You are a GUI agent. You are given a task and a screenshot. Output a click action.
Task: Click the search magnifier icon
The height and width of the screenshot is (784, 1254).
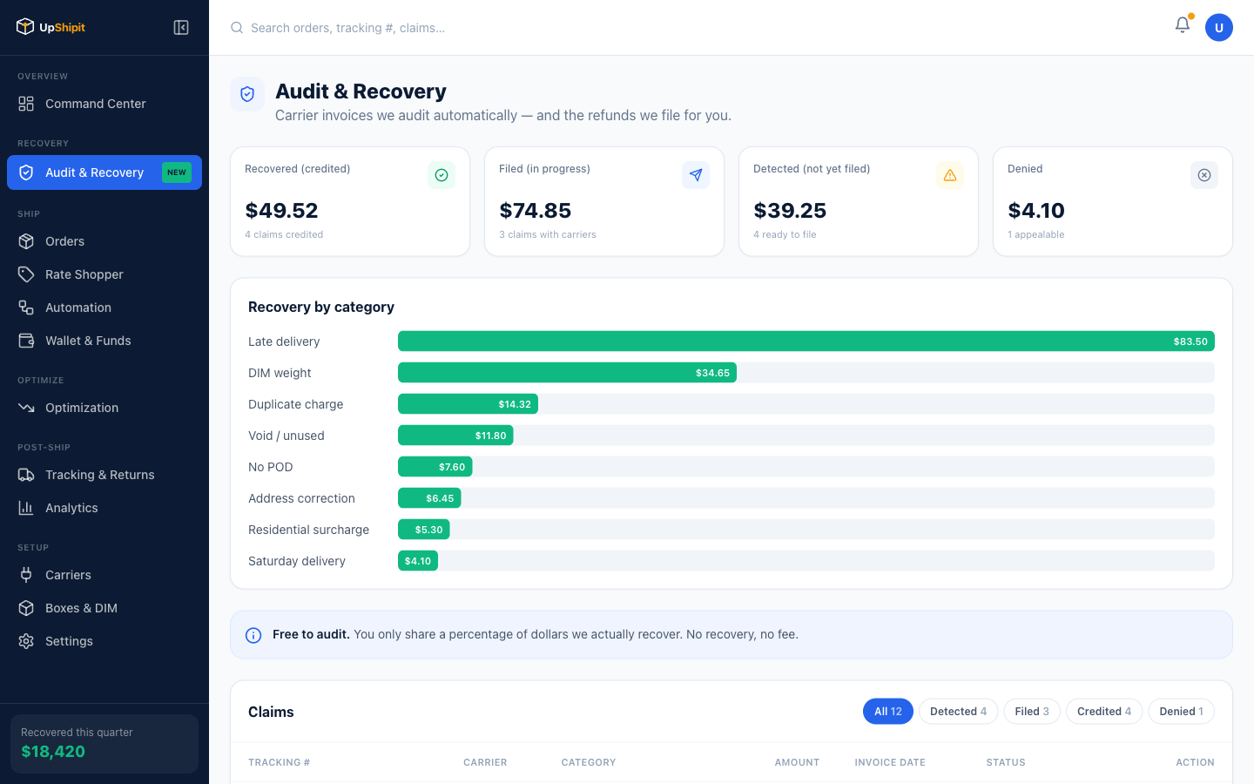pos(237,28)
